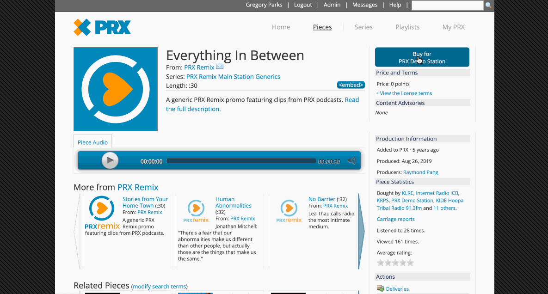The width and height of the screenshot is (548, 294).
Task: Click Buy for PRX Demo Station button
Action: point(422,57)
